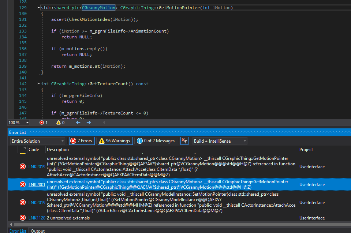This screenshot has height=233, width=351.
Task: Collapse the GetTextureCount function fold region
Action: 38,84
